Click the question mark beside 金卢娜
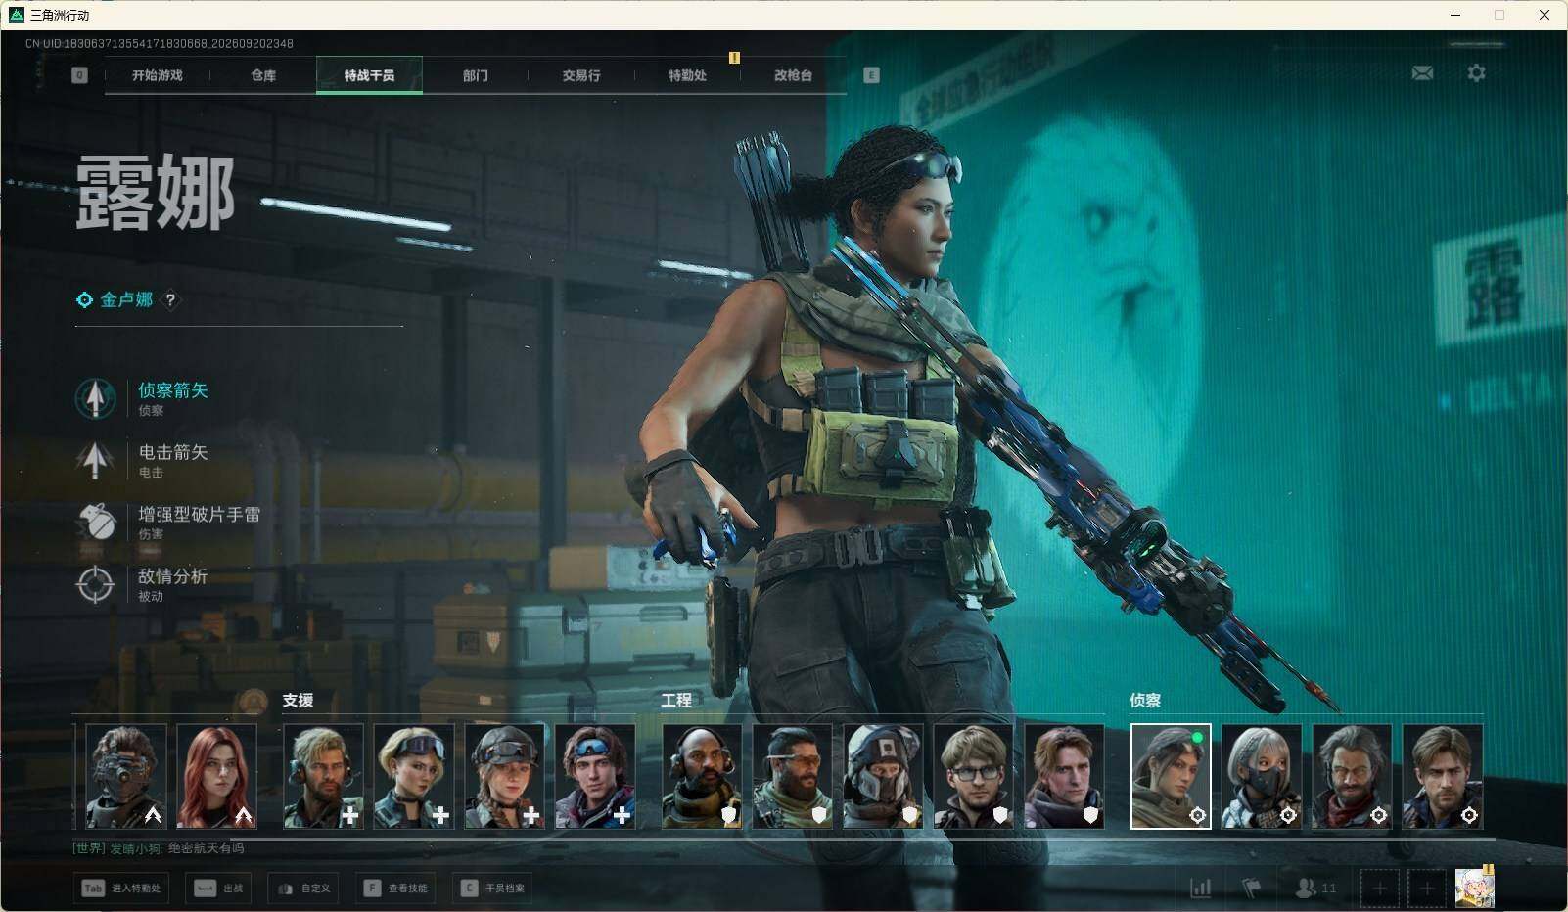1568x912 pixels. 170,300
